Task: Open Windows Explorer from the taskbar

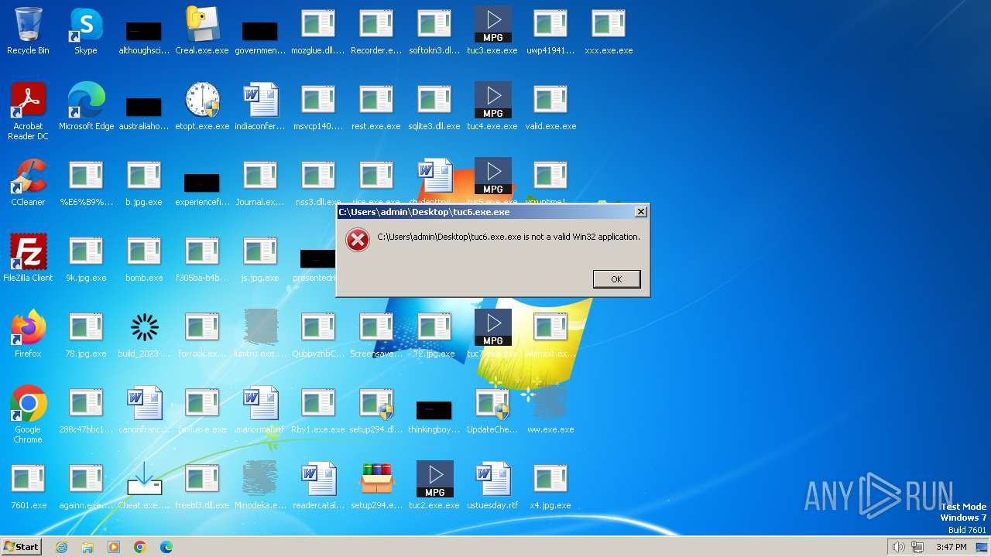Action: coord(87,547)
